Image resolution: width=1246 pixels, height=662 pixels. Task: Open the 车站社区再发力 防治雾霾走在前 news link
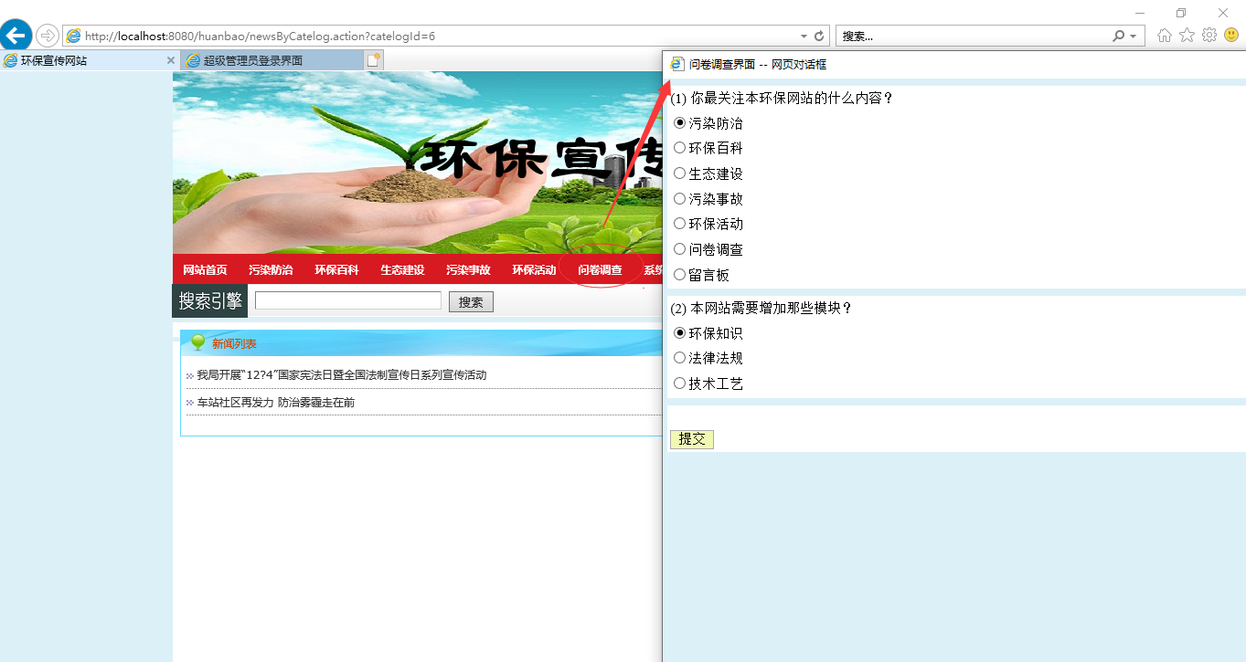pyautogui.click(x=275, y=403)
